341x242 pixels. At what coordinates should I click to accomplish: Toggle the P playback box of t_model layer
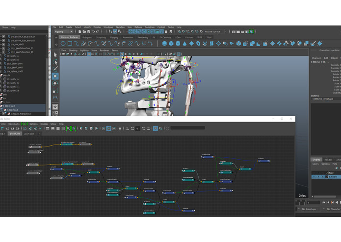point(318,177)
